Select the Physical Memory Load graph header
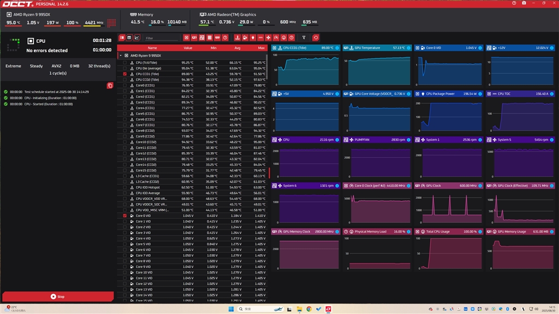The height and width of the screenshot is (314, 559). point(377,231)
